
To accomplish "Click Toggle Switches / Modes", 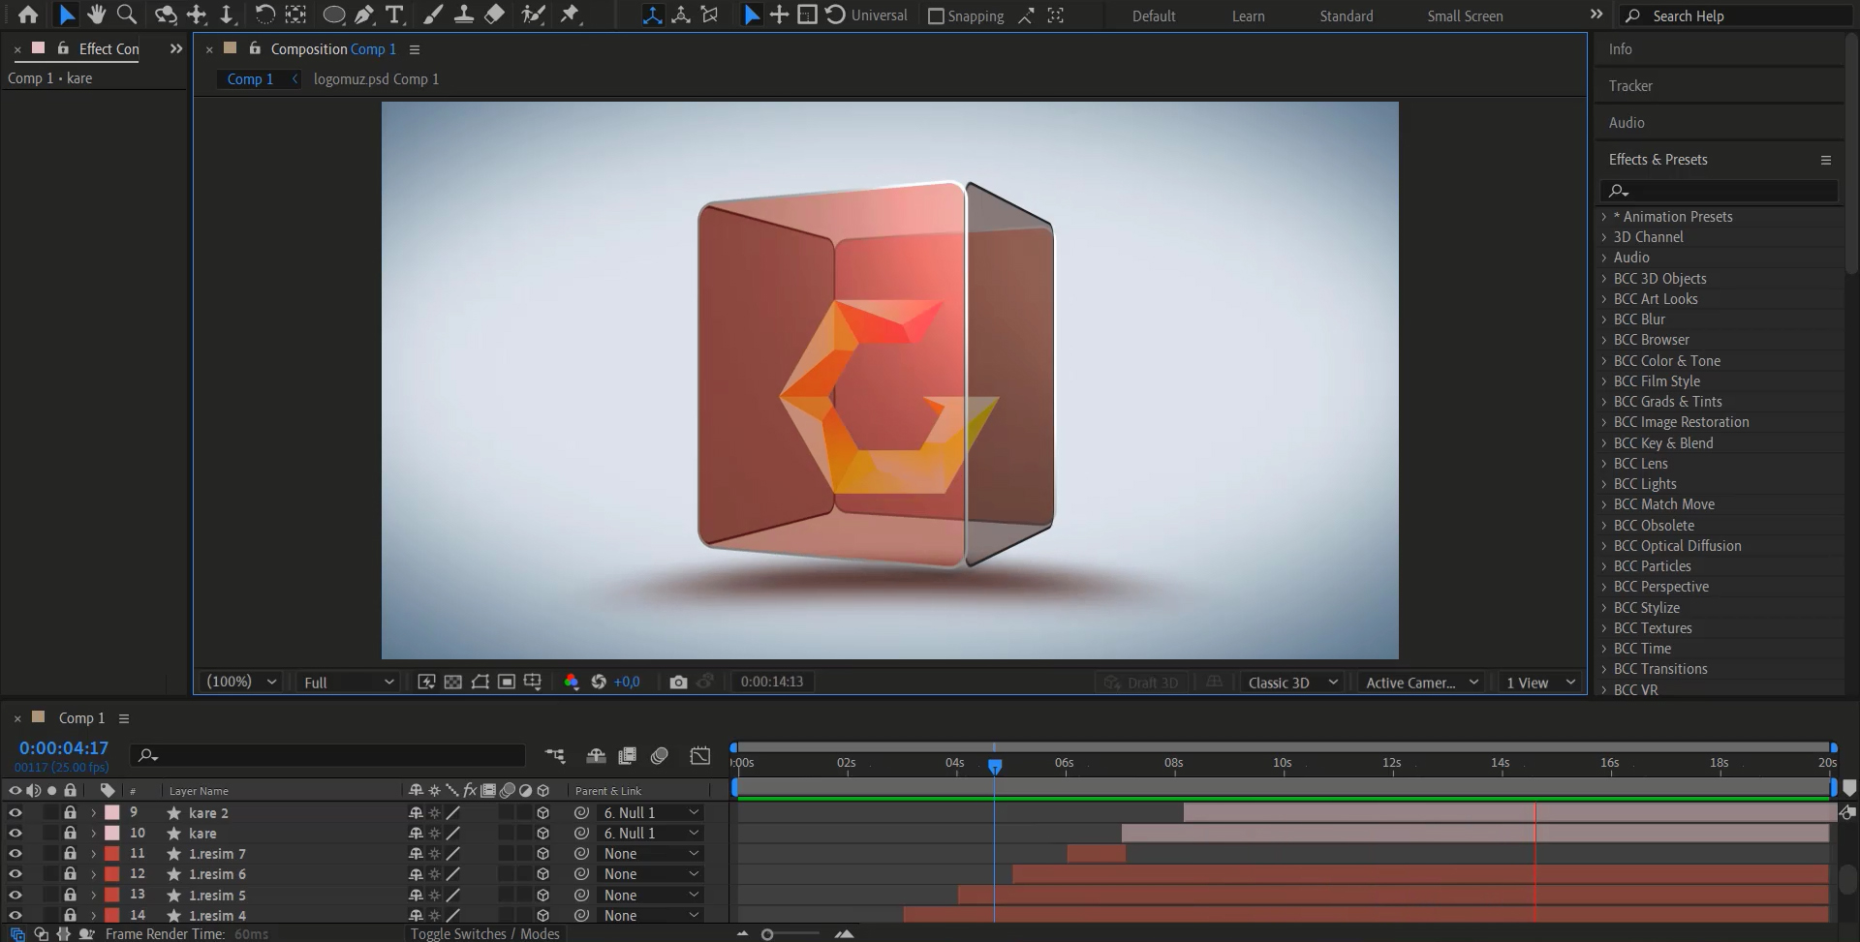I will pyautogui.click(x=484, y=933).
